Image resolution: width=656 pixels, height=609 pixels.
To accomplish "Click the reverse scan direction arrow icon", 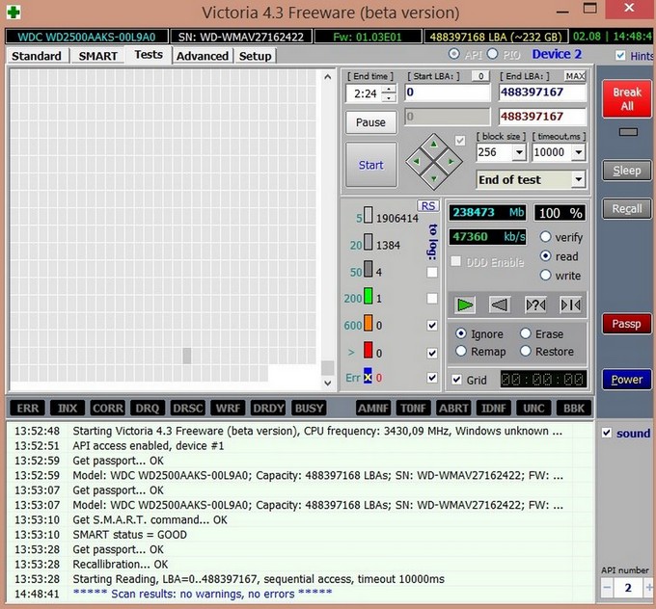I will point(500,305).
